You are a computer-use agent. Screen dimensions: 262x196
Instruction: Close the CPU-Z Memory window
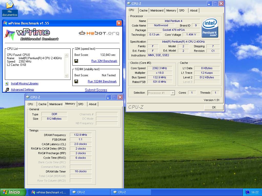pos(120,97)
